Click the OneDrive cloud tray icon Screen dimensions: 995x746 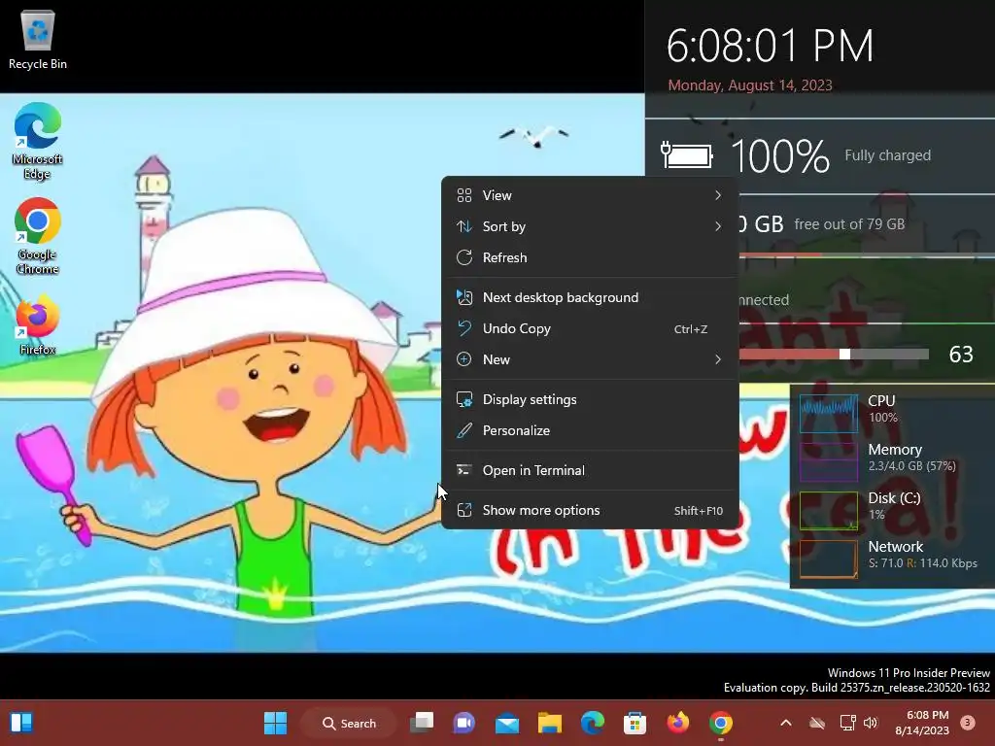coord(817,723)
